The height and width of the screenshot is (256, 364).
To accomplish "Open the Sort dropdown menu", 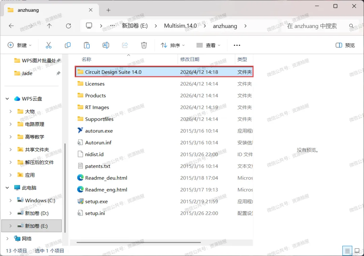I will coord(173,45).
